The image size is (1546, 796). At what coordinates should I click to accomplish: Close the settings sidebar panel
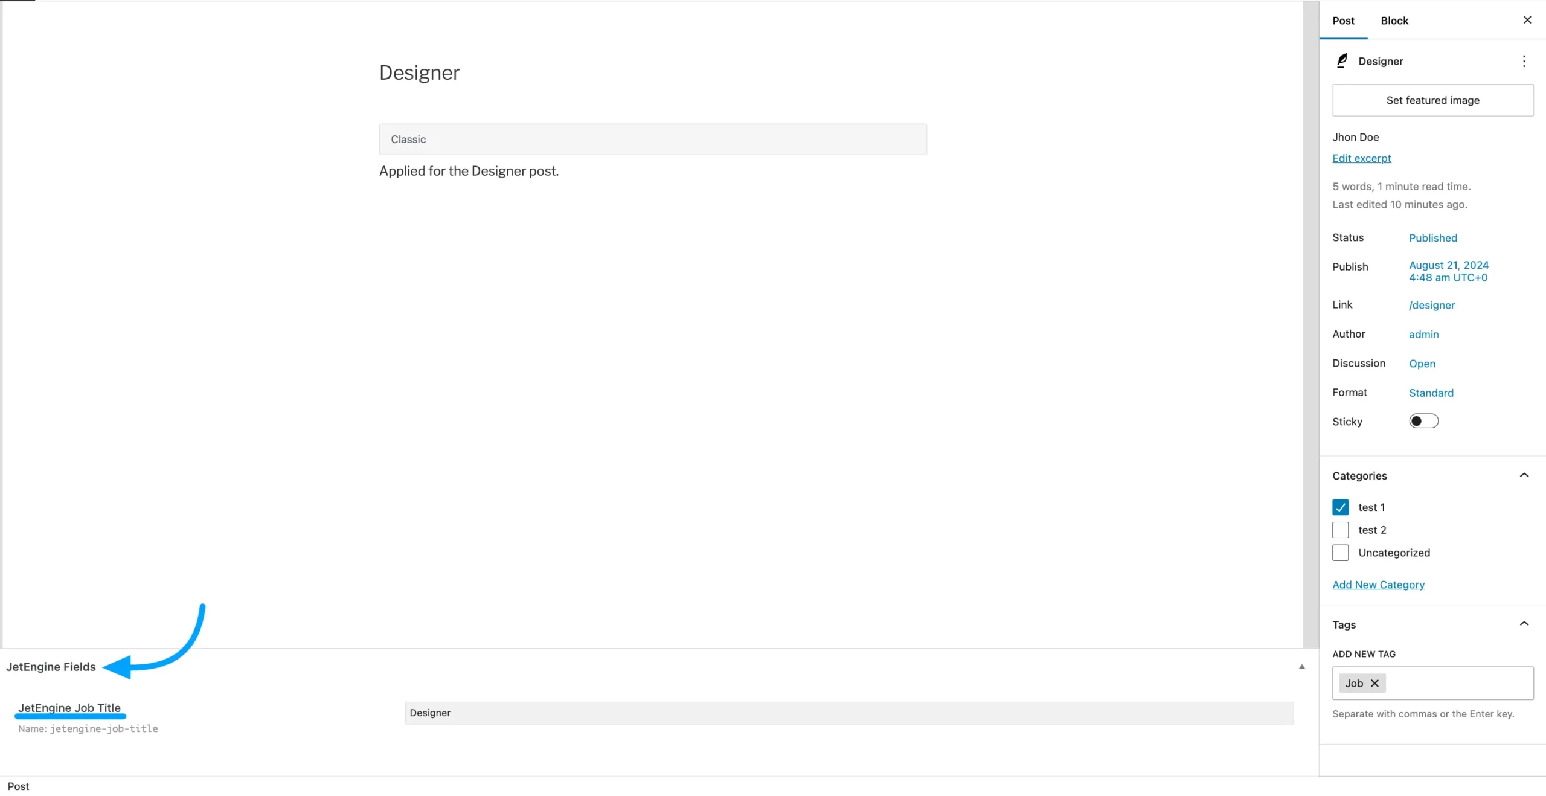(x=1527, y=20)
